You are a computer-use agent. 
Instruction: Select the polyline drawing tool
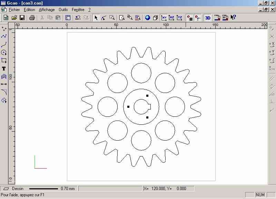4,36
